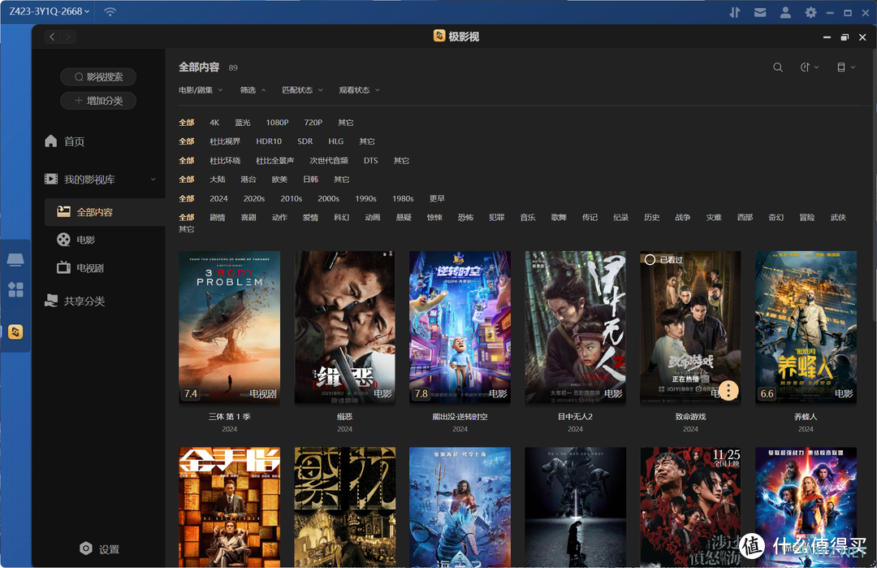Filter audio by 次世代音频
The image size is (877, 568).
[329, 161]
